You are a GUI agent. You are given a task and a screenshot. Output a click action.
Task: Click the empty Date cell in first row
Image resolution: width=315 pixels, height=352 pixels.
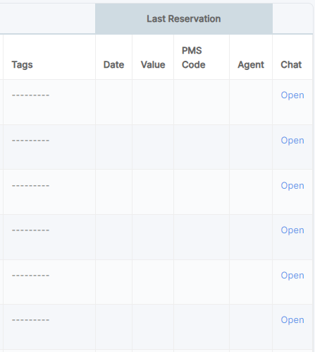(113, 102)
